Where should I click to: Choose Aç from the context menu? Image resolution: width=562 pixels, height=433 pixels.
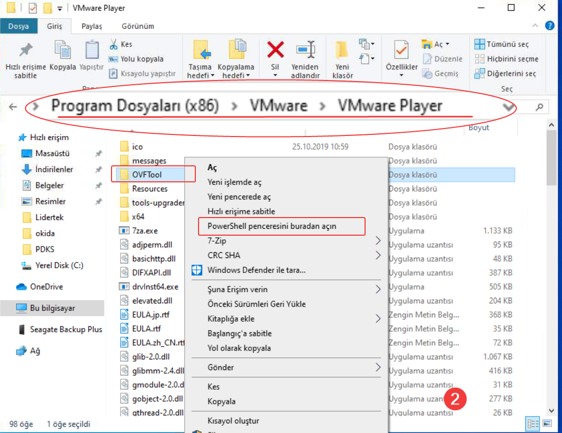[x=212, y=167]
